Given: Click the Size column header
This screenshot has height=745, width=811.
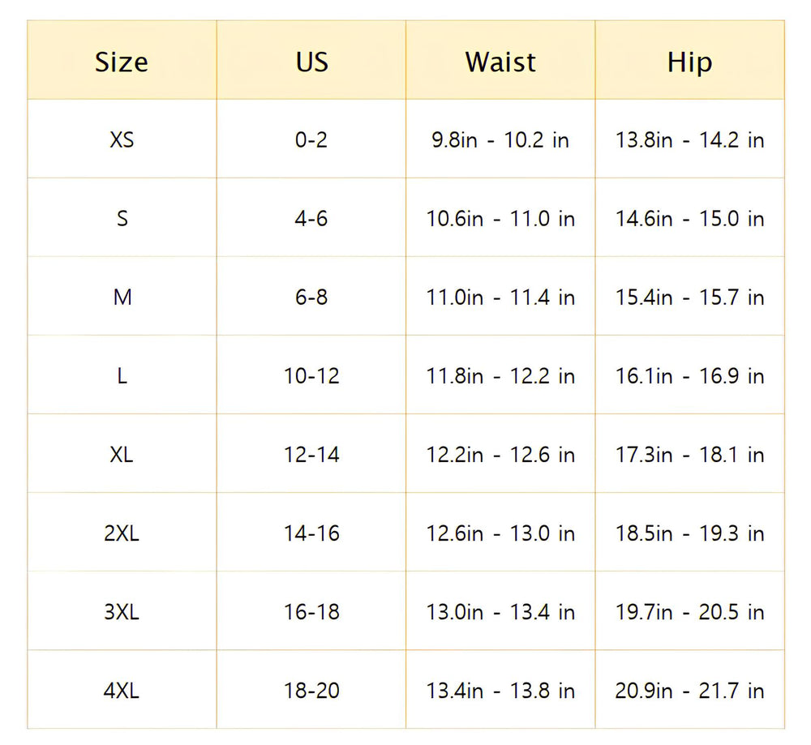Looking at the screenshot, I should tap(122, 62).
